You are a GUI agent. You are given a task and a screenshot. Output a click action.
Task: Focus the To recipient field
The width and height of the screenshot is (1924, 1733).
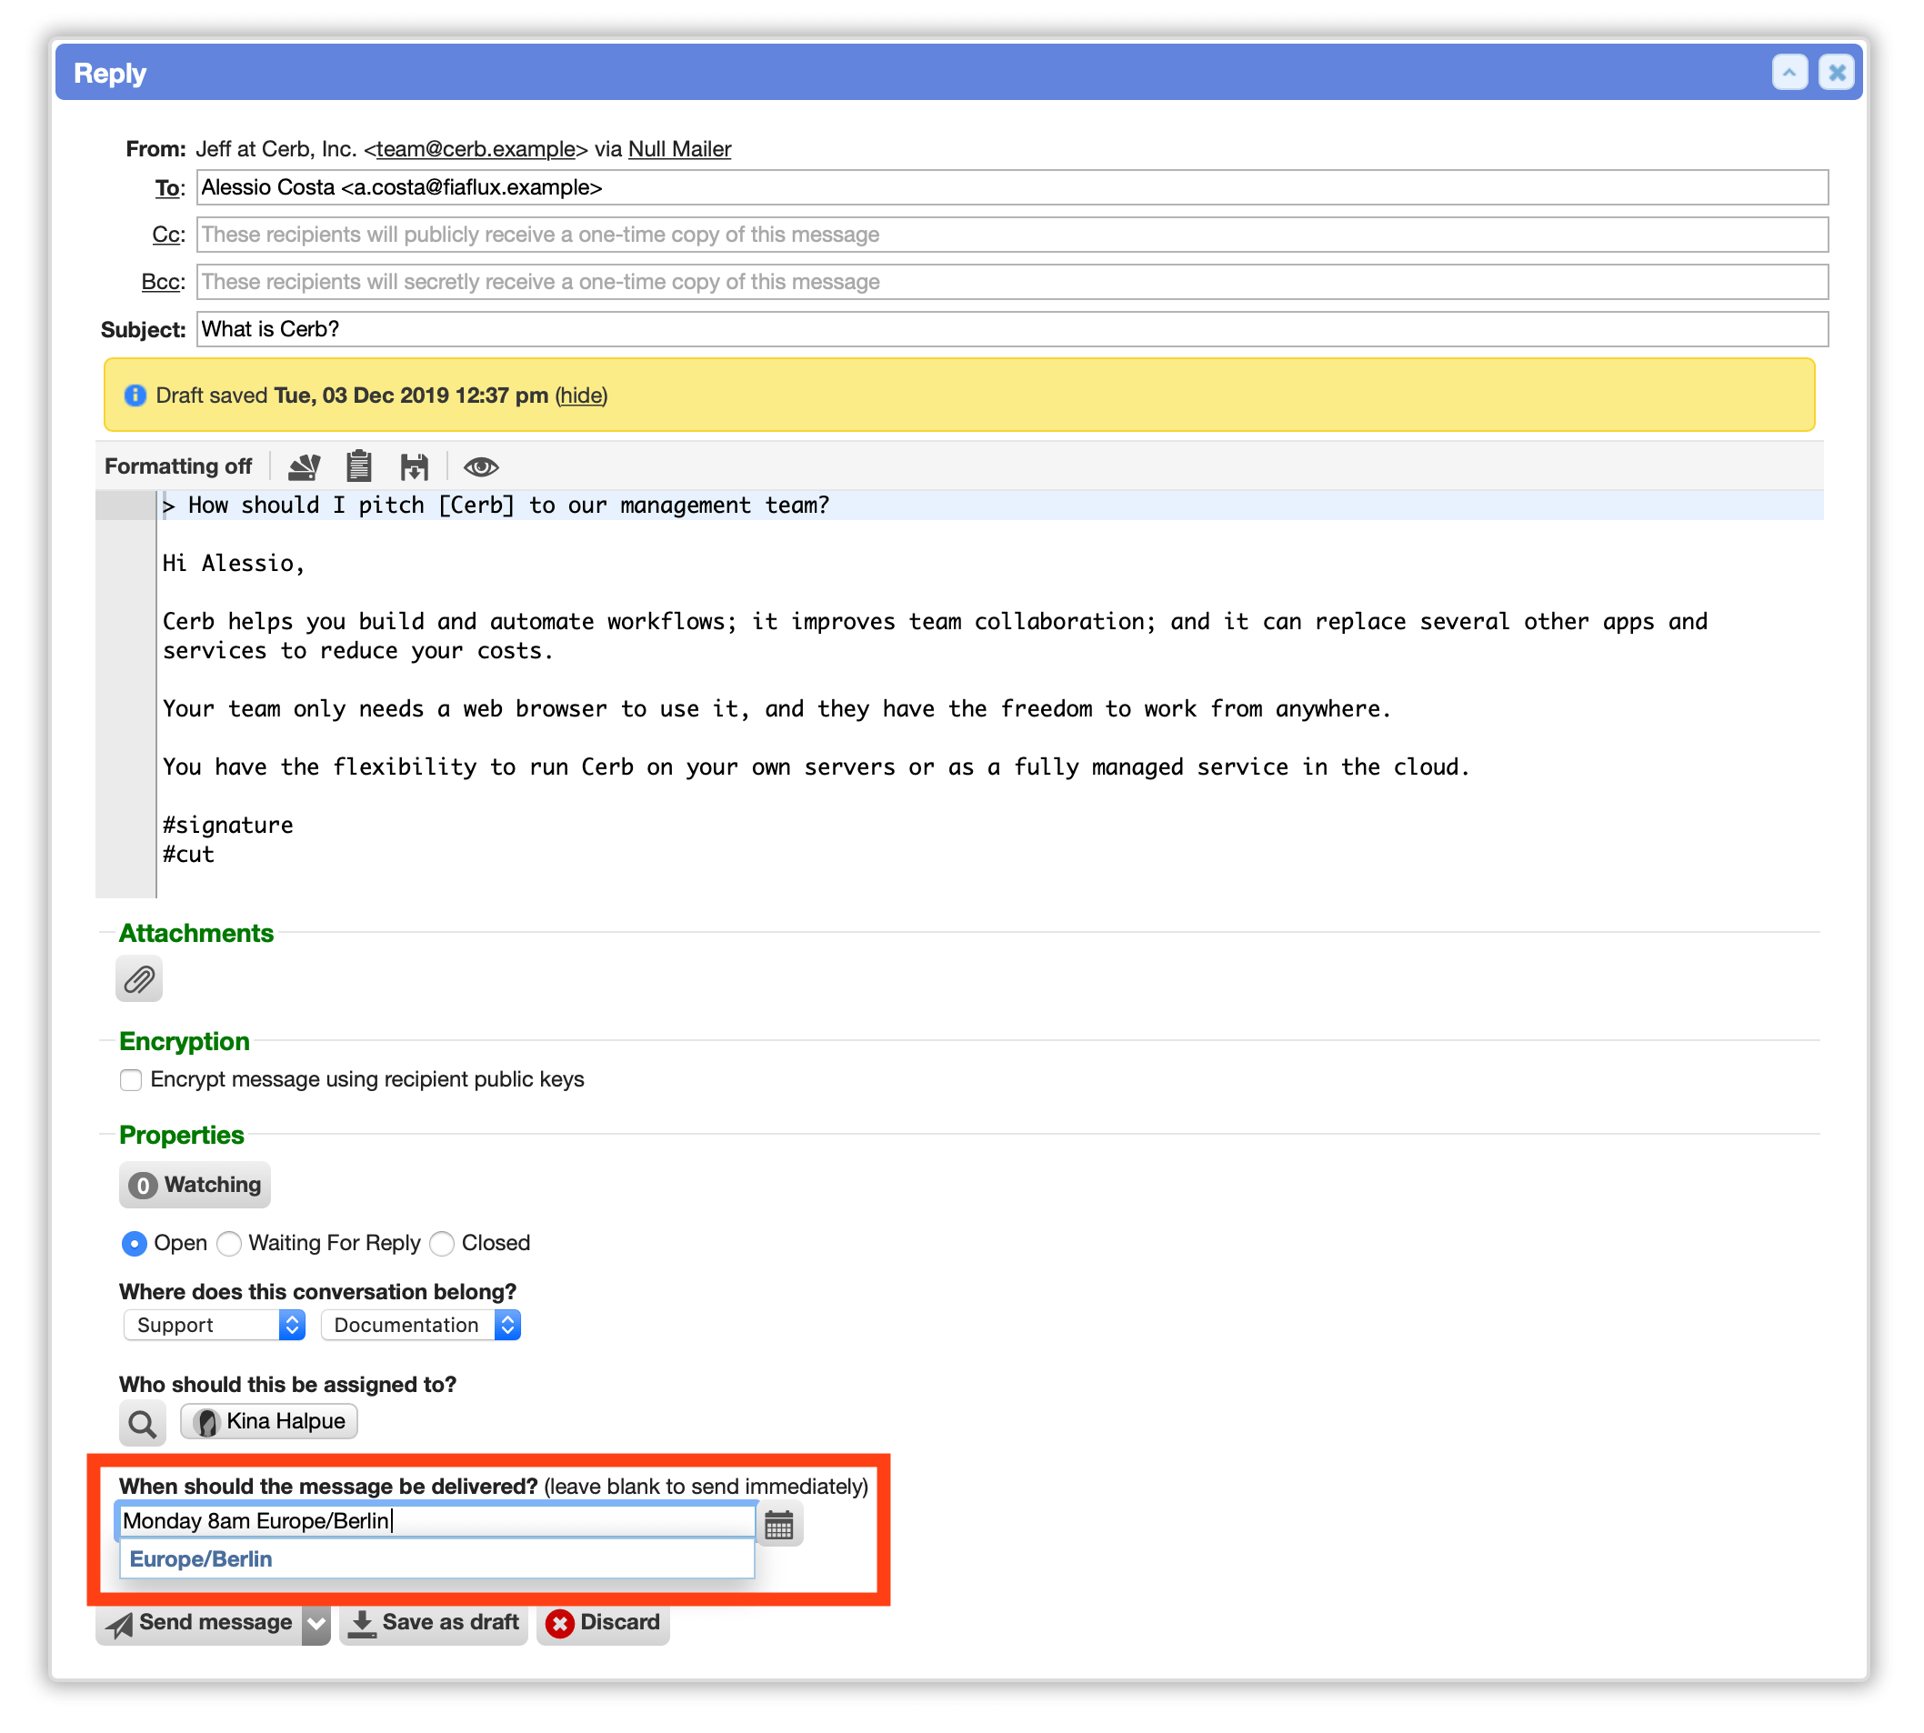pyautogui.click(x=1012, y=187)
